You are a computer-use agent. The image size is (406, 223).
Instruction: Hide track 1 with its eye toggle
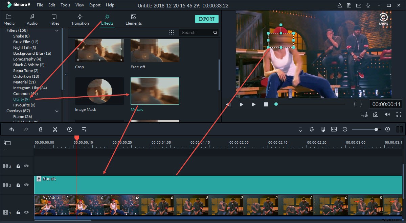pyautogui.click(x=27, y=212)
